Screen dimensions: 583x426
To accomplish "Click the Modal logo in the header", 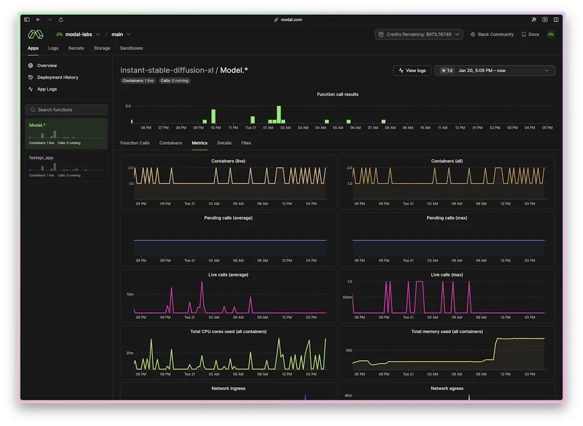I will (35, 34).
